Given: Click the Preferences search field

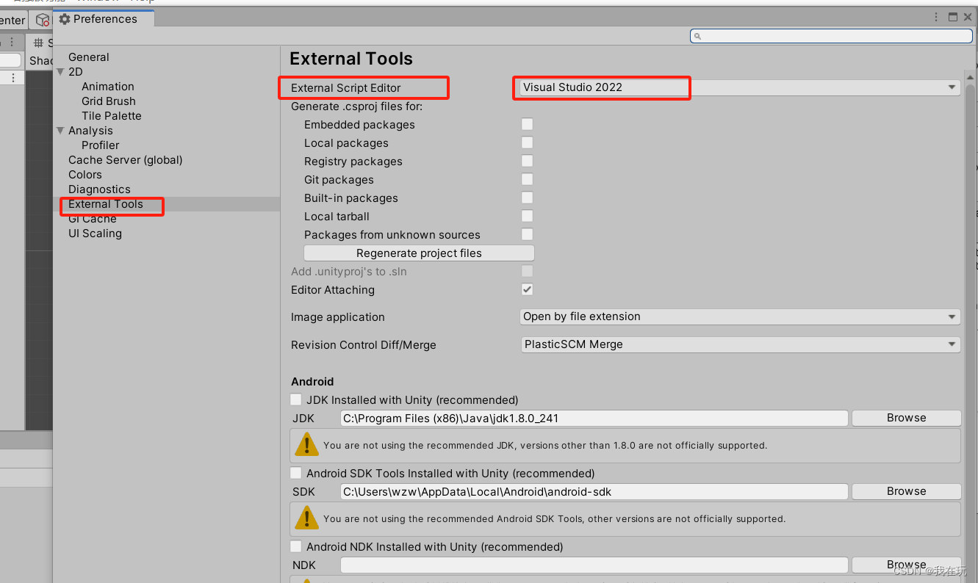Looking at the screenshot, I should tap(831, 36).
